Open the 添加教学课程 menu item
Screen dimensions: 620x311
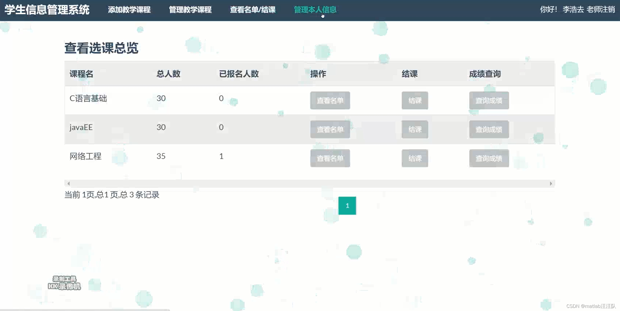pos(129,10)
